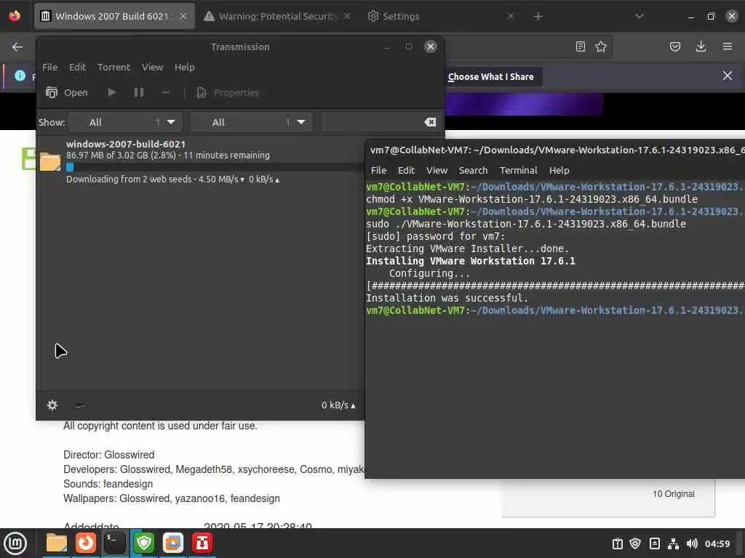This screenshot has height=558, width=745.
Task: Clear the Transmission filter search field
Action: coord(430,122)
